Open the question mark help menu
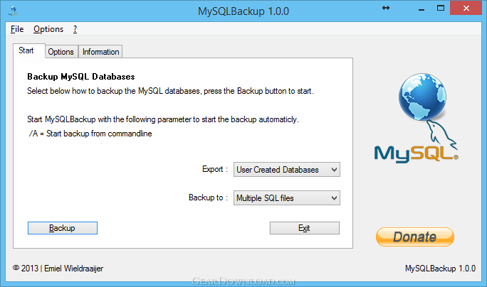The image size is (487, 287). tap(75, 29)
